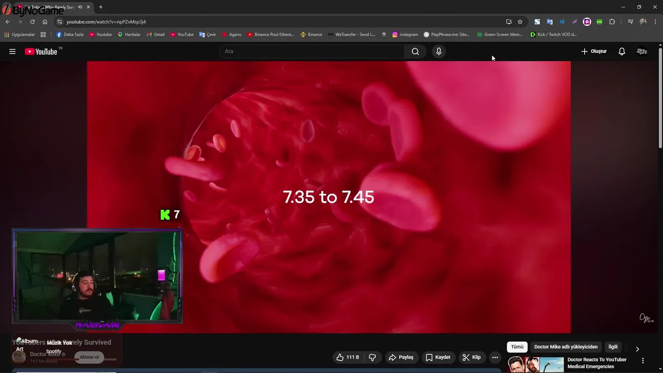Open the purple circular extension icon
Image resolution: width=663 pixels, height=373 pixels.
tap(587, 22)
